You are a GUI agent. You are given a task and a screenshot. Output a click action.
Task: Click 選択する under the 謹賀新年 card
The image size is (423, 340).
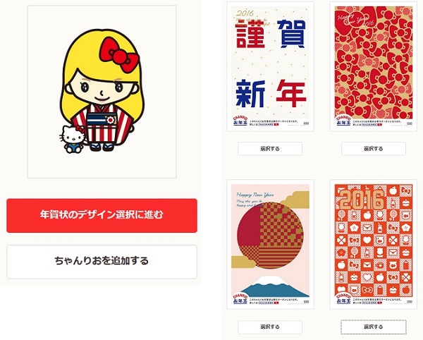(x=270, y=149)
